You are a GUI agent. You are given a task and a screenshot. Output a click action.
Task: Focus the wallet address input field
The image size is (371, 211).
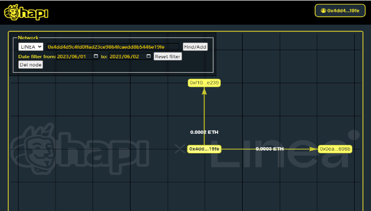[x=113, y=47]
